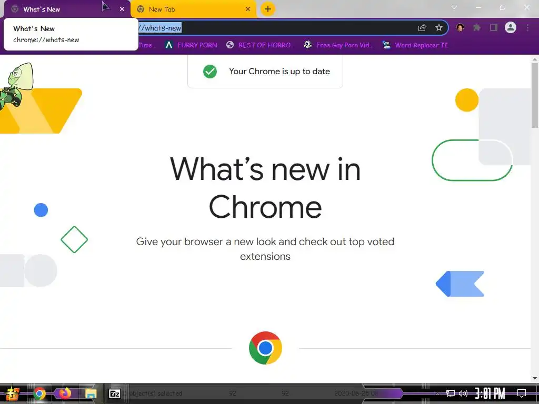
Task: Click the green up-to-date checkmark icon
Action: coord(209,72)
